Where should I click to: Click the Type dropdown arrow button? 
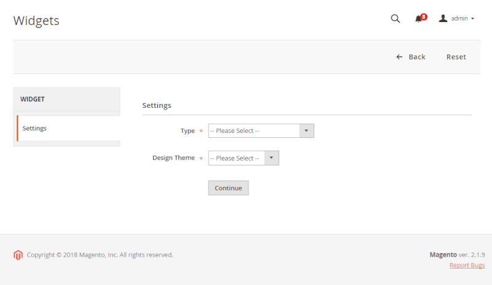[306, 131]
